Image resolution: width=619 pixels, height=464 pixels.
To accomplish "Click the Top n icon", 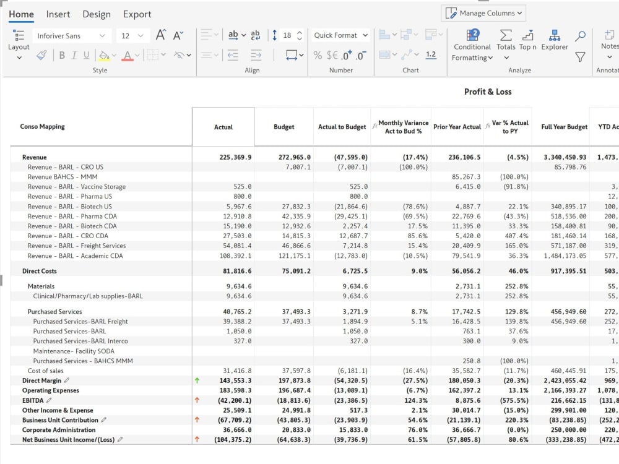I will (x=527, y=36).
